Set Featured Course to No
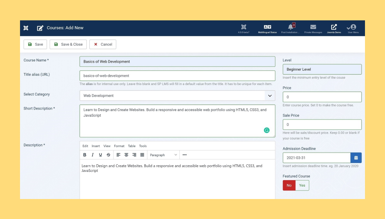The width and height of the screenshot is (385, 219). pos(289,186)
